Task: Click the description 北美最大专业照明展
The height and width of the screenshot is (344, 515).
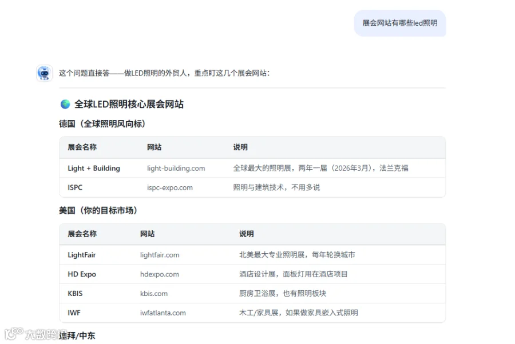Action: pos(297,255)
